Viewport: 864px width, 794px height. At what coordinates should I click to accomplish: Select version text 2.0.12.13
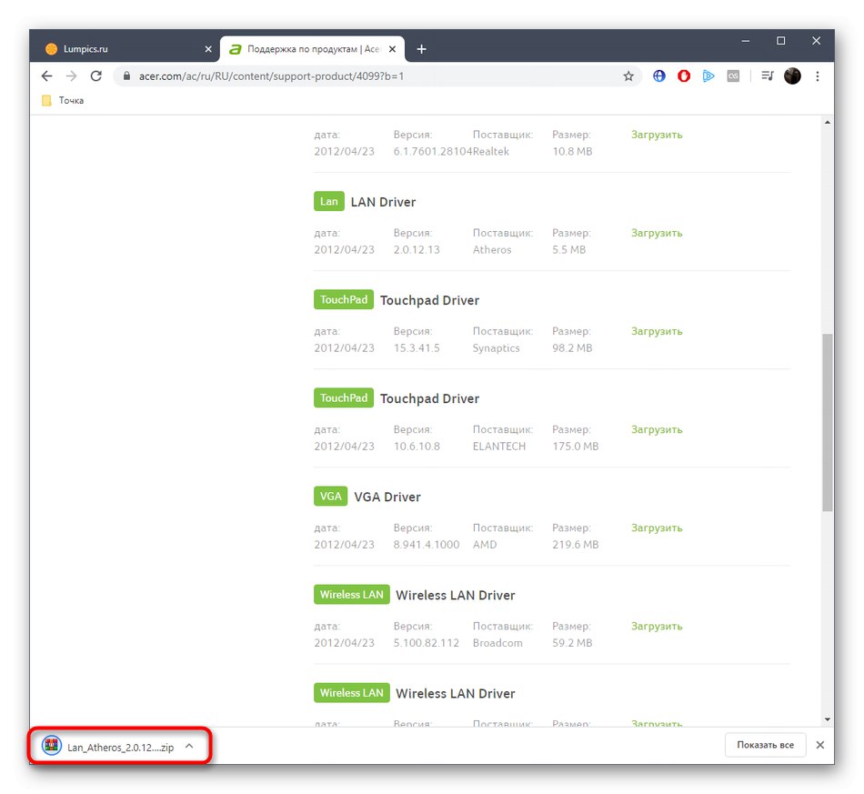pos(417,249)
